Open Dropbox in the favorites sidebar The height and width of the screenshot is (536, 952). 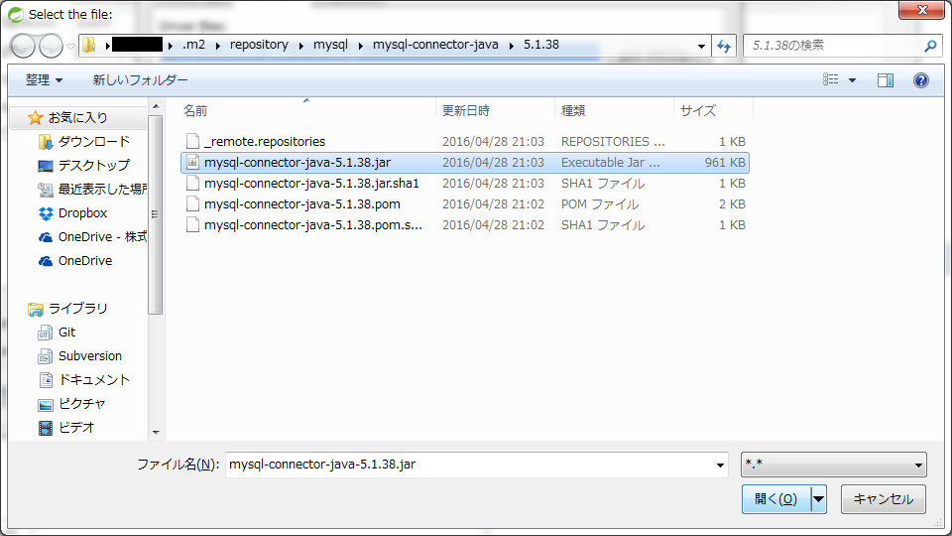pyautogui.click(x=82, y=213)
